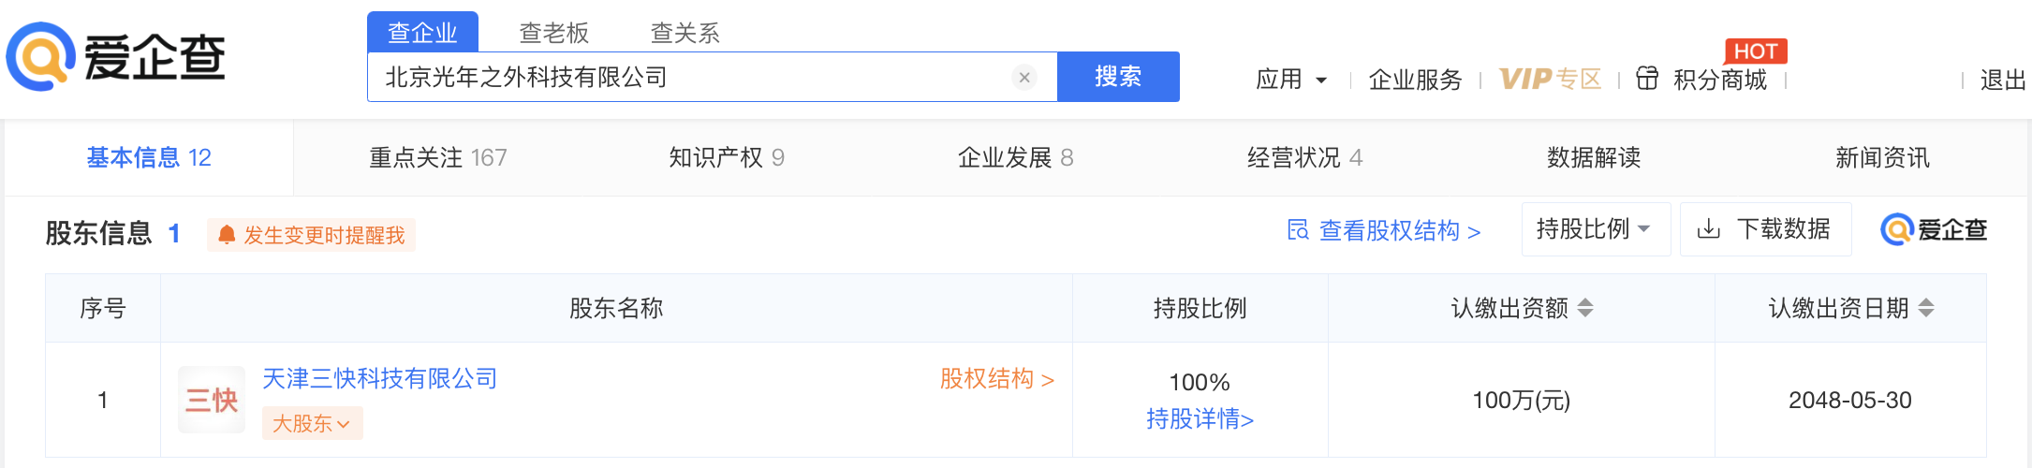Image resolution: width=2032 pixels, height=468 pixels.
Task: Switch to the 查老板 search tab
Action: [554, 33]
